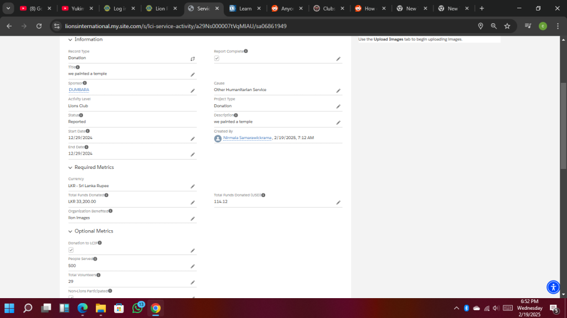
Task: Open notification center in system tray
Action: click(x=554, y=308)
